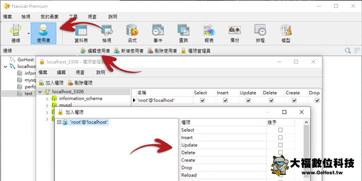Click the 事件 event icon

tap(157, 33)
